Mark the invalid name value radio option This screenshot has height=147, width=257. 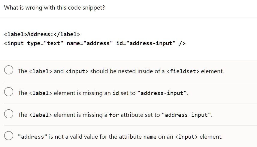pos(9,136)
